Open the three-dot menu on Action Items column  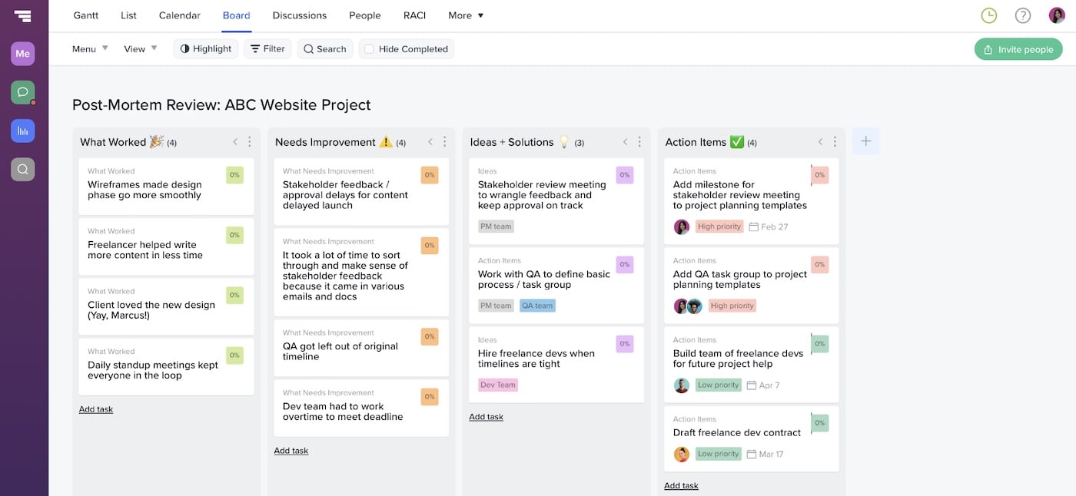pyautogui.click(x=835, y=141)
